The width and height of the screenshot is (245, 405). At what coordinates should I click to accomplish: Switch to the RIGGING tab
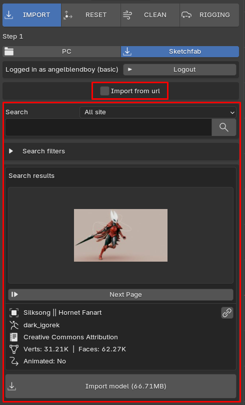(x=209, y=15)
